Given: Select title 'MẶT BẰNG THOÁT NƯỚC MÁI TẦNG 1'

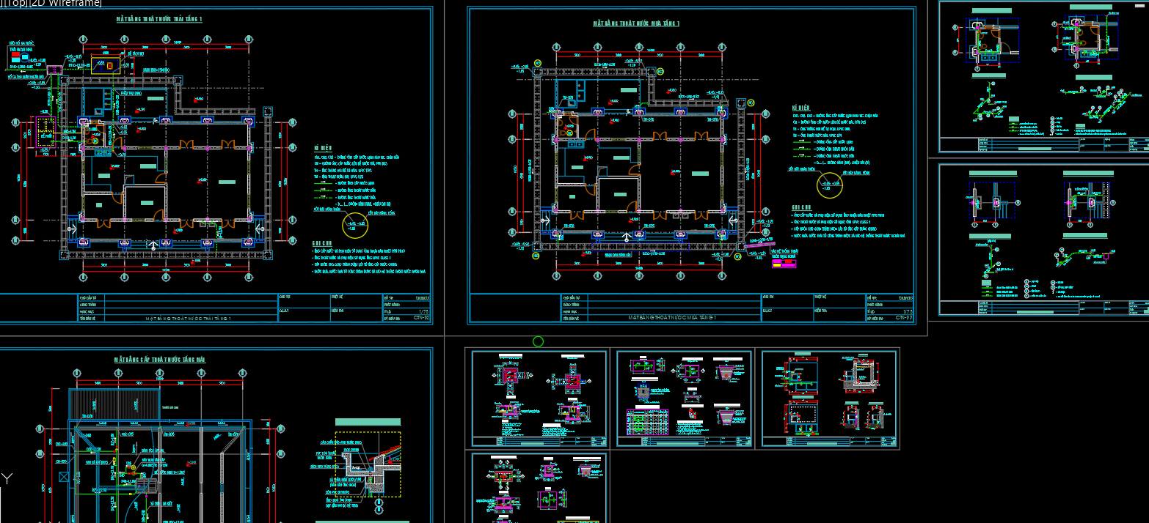Looking at the screenshot, I should point(636,23).
